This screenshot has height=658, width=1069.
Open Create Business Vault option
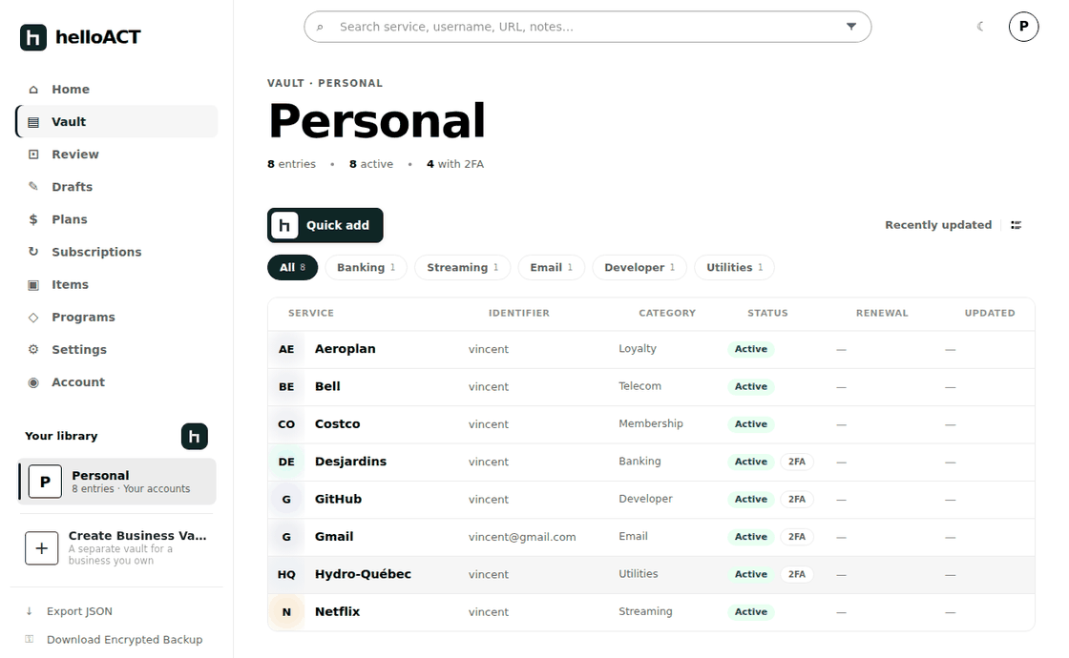point(116,547)
